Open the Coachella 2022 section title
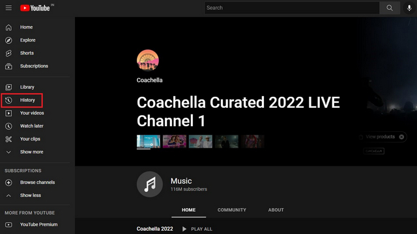This screenshot has width=417, height=234. (x=155, y=229)
